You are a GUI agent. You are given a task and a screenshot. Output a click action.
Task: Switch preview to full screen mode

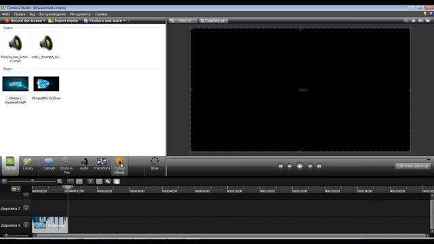tap(420, 20)
